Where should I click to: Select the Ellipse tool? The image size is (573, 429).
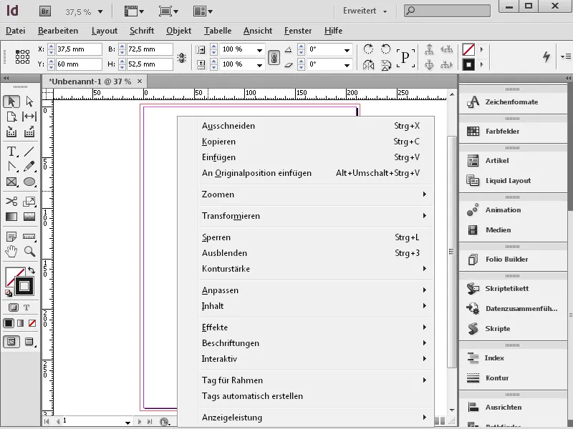click(x=29, y=182)
